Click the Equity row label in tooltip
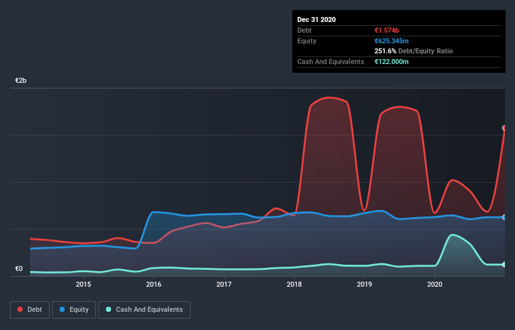The image size is (515, 330). click(307, 41)
